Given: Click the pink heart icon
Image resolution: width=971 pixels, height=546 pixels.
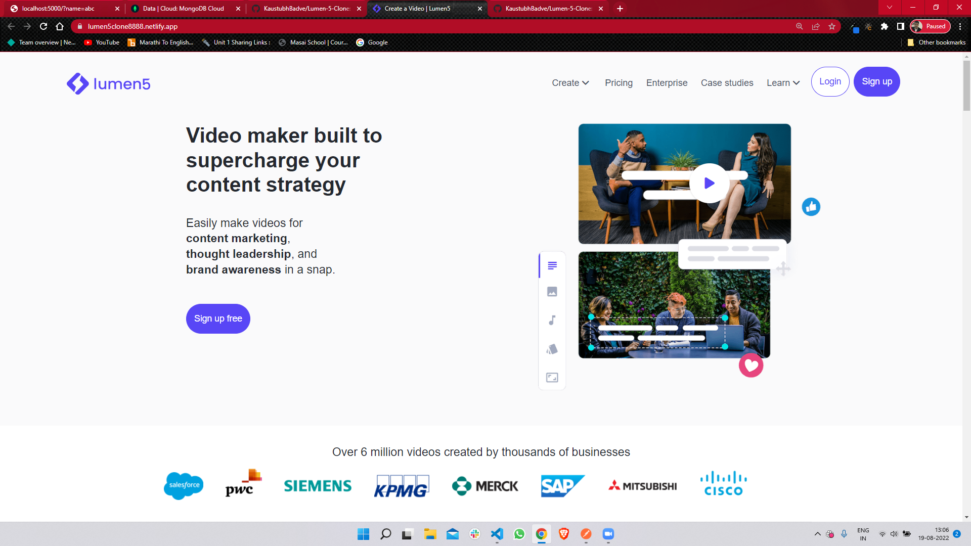Looking at the screenshot, I should click(751, 365).
